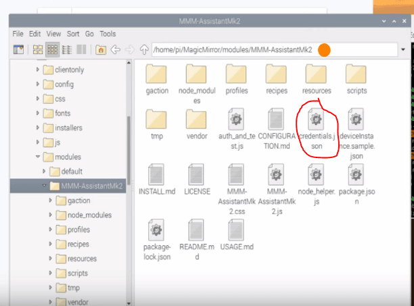Click the new window toolbar icon
The height and width of the screenshot is (306, 414).
tap(18, 49)
